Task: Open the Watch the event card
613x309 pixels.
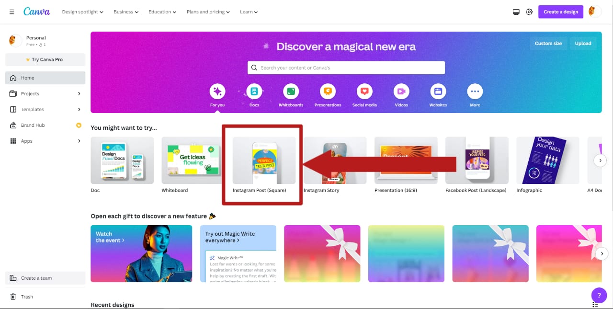Action: (x=141, y=253)
